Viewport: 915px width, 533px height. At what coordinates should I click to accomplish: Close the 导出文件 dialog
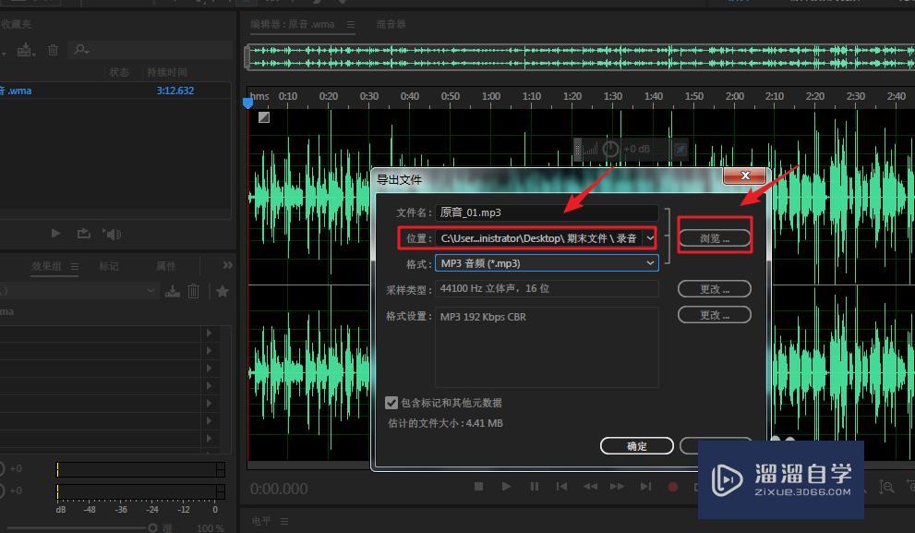pyautogui.click(x=744, y=176)
